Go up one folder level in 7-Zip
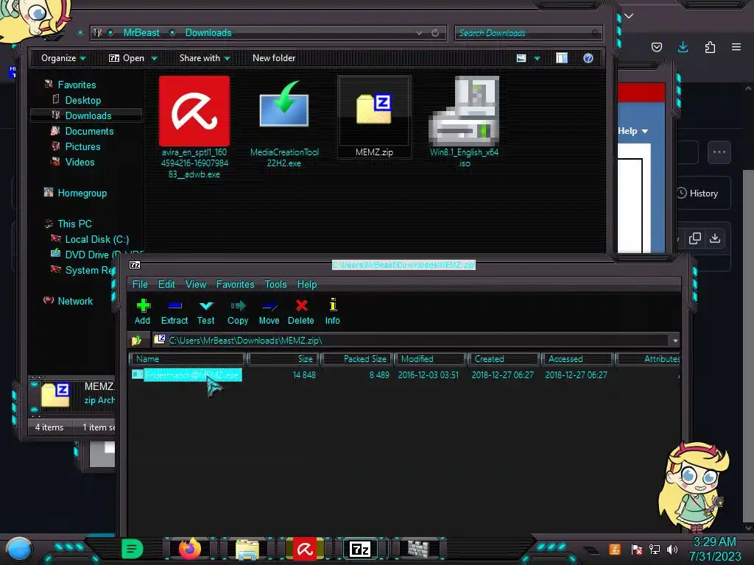The height and width of the screenshot is (565, 754). (x=136, y=340)
